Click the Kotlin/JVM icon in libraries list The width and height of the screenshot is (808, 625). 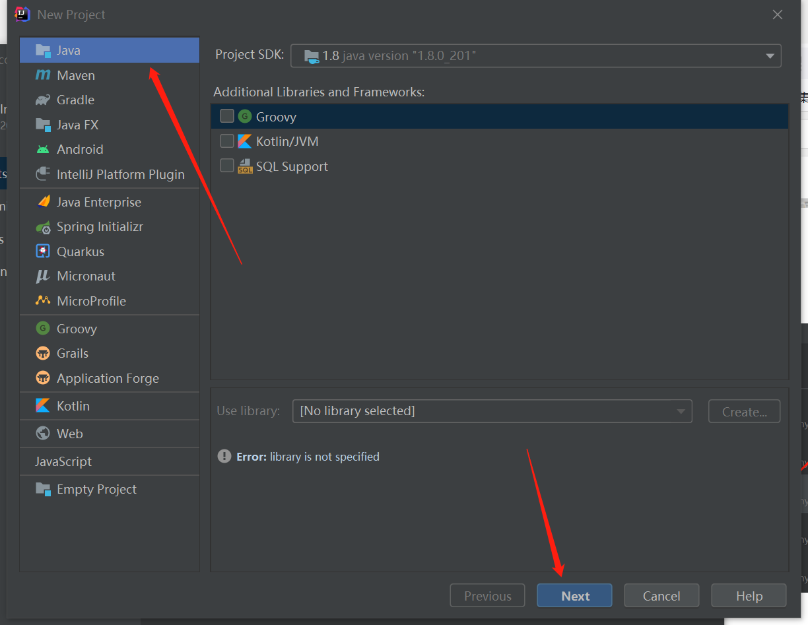coord(245,141)
